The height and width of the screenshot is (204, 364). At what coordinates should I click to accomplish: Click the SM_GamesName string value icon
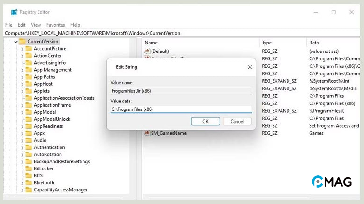point(147,133)
